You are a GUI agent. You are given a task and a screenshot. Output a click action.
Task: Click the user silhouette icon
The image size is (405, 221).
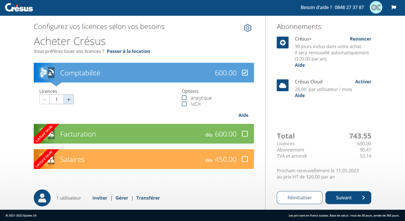coord(42,198)
